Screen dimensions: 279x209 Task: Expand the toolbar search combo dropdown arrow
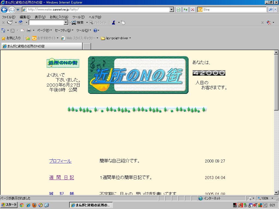click(x=66, y=23)
